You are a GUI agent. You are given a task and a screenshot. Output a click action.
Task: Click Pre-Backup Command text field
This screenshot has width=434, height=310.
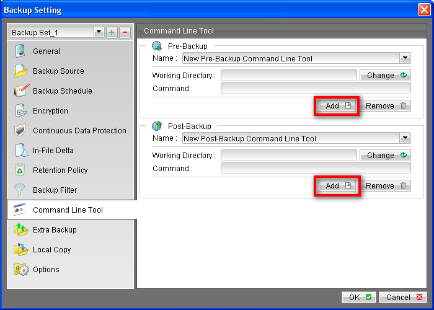316,89
